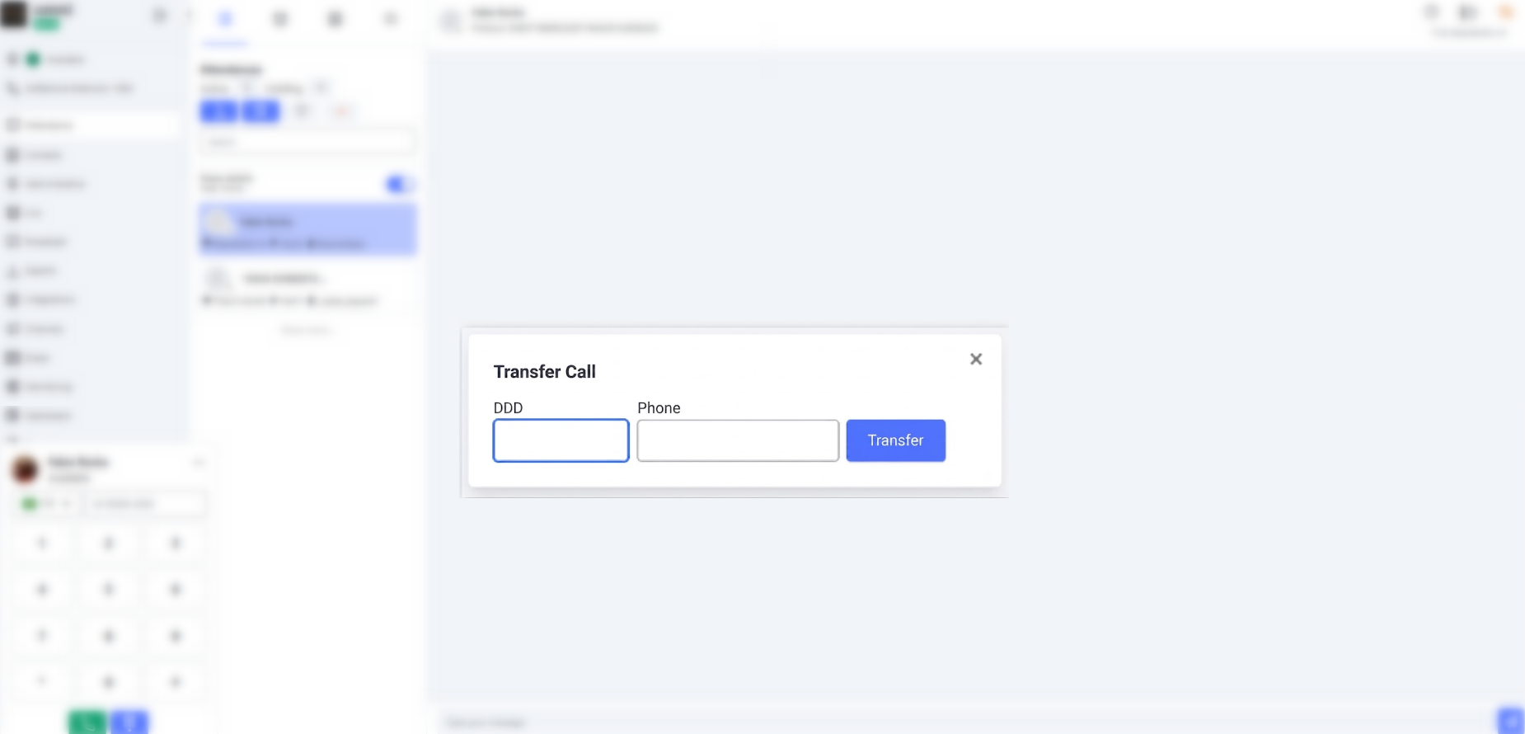The width and height of the screenshot is (1525, 734).
Task: Click the dialer phone number input
Action: pyautogui.click(x=144, y=503)
